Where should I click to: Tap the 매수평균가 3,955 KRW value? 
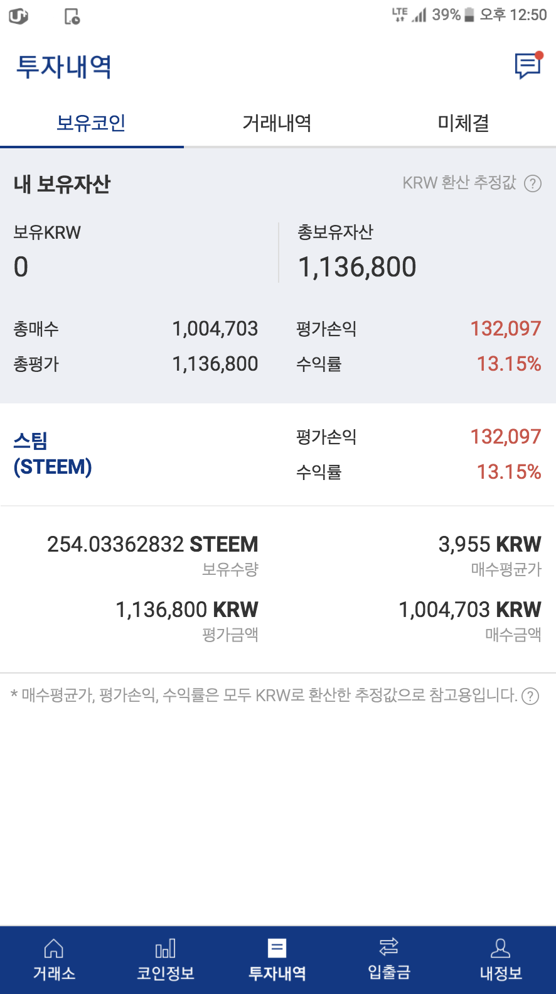(x=489, y=544)
